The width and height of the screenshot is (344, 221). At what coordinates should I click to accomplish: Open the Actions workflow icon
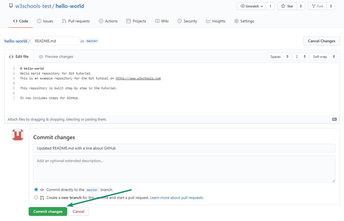100,21
